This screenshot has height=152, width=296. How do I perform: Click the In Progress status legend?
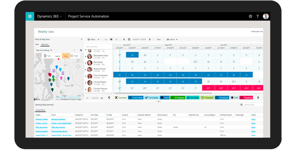pos(178,98)
